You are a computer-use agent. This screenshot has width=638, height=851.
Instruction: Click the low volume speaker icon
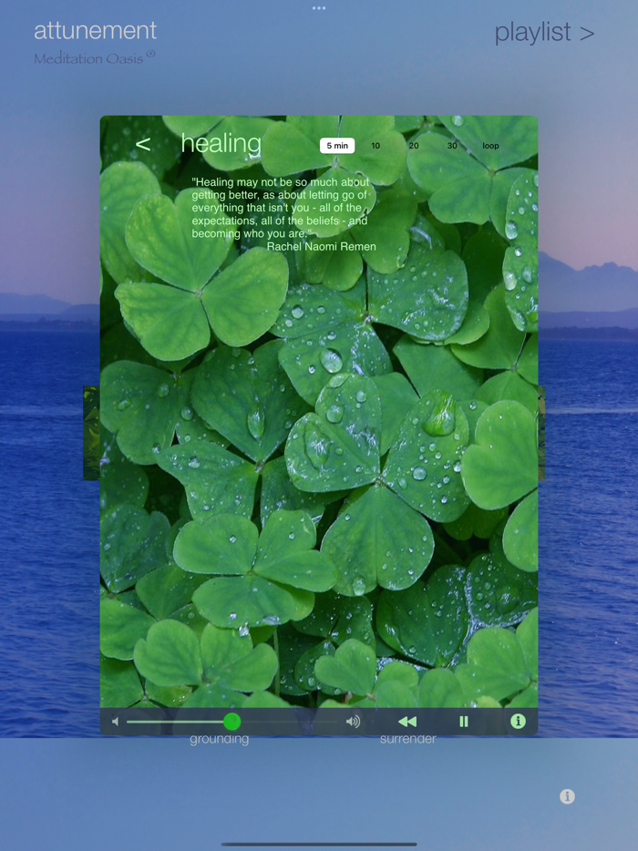pyautogui.click(x=115, y=722)
